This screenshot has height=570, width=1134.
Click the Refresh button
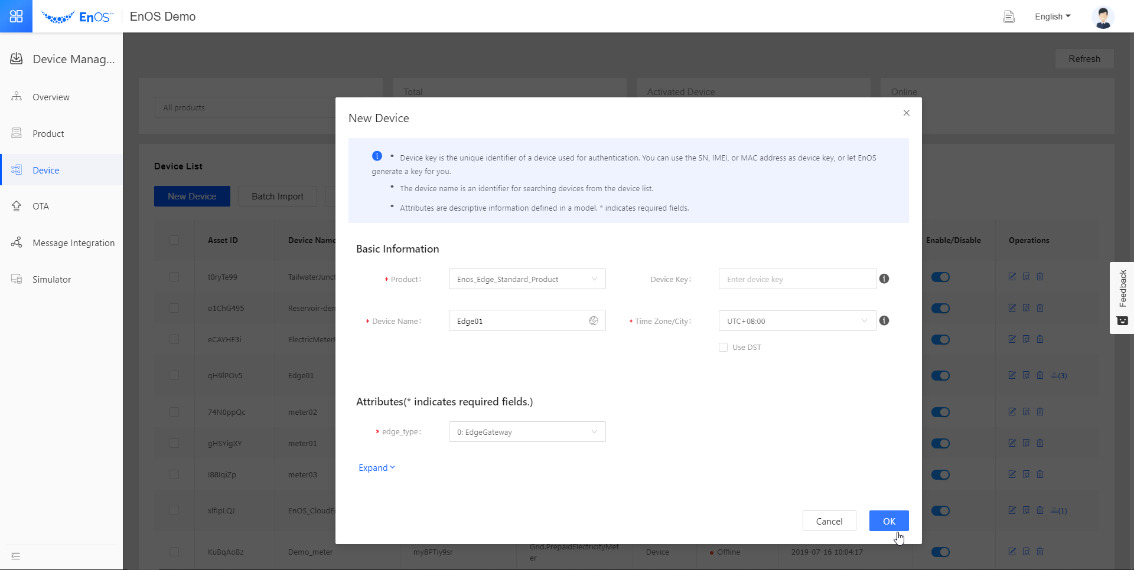1084,58
